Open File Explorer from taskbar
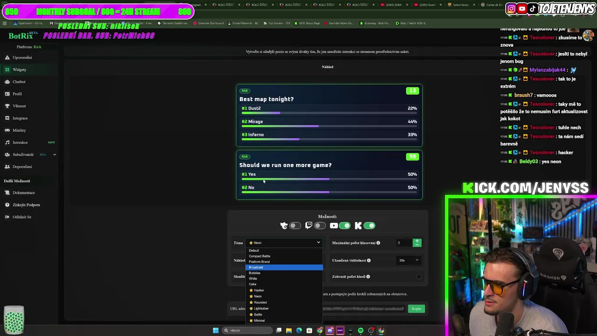The width and height of the screenshot is (597, 336). 289,330
